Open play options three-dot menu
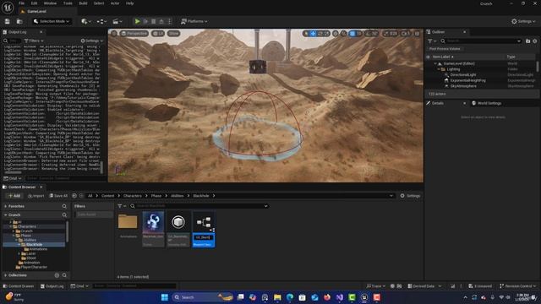The height and width of the screenshot is (304, 541). 169,21
